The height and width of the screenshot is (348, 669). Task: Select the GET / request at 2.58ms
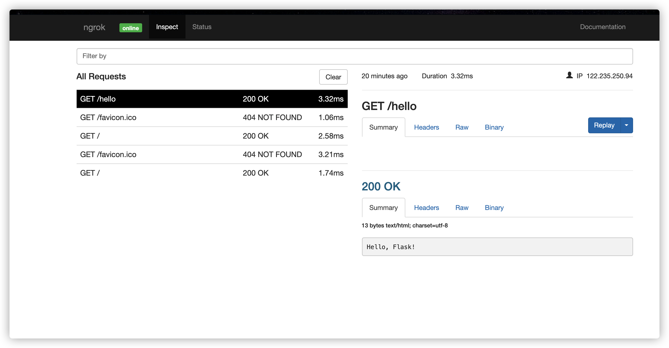coord(212,136)
